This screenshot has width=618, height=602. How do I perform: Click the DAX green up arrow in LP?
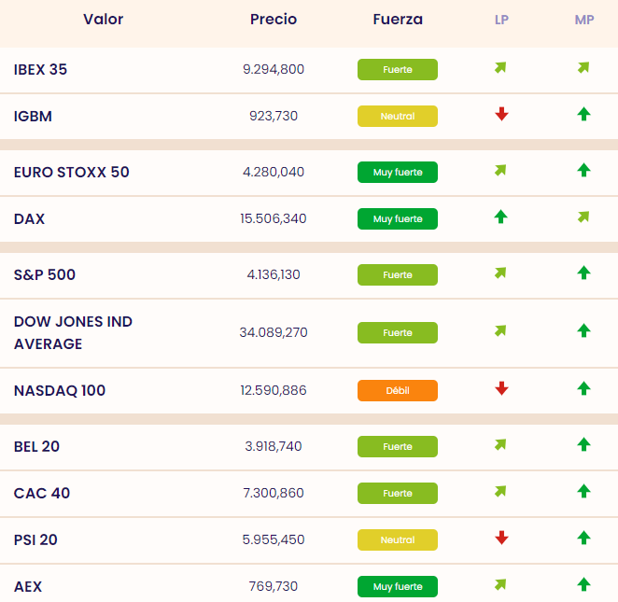pos(501,217)
